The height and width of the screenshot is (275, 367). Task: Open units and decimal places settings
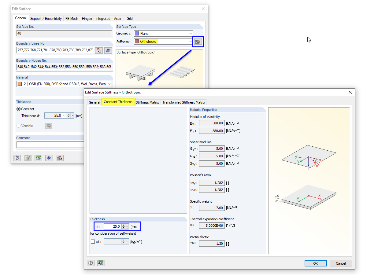click(38, 158)
